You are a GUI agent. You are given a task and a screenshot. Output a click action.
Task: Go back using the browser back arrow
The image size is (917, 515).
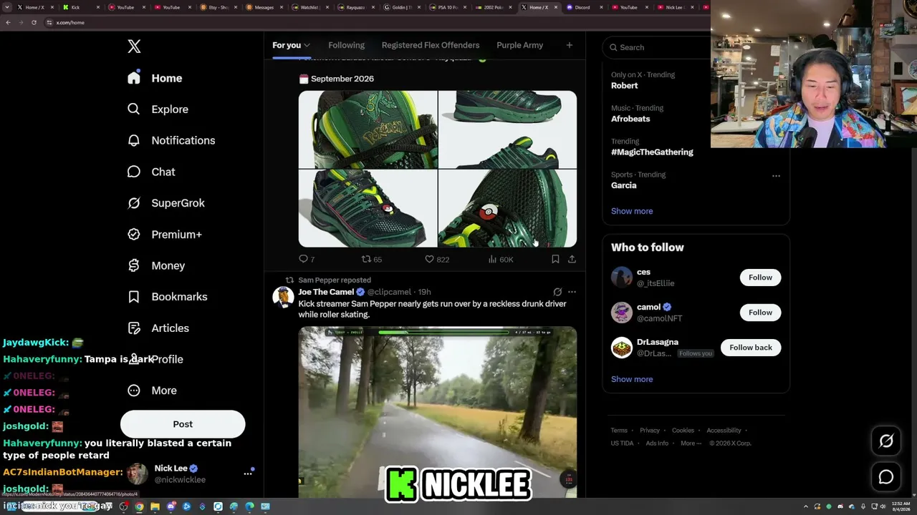click(8, 22)
